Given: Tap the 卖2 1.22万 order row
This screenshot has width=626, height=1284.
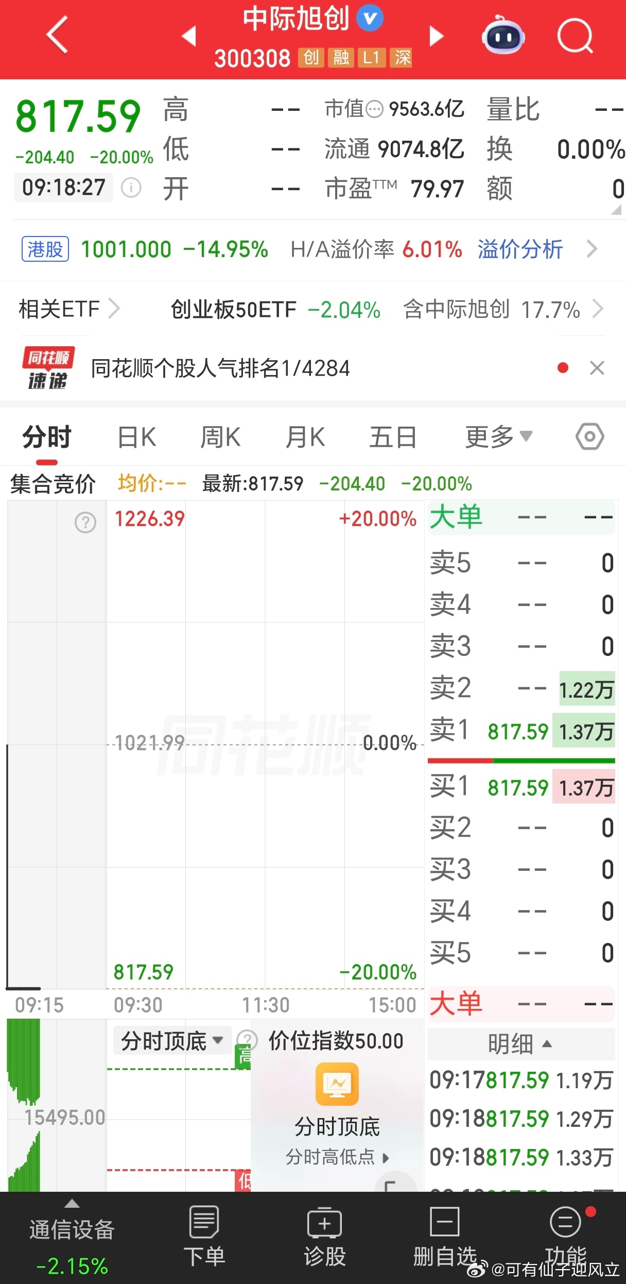Looking at the screenshot, I should (x=521, y=689).
